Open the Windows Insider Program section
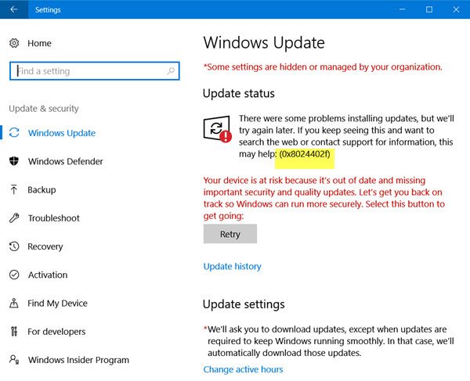470x381 pixels. [78, 360]
